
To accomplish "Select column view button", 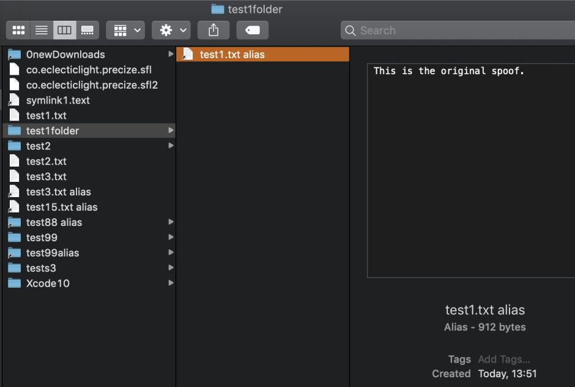I will click(x=64, y=30).
